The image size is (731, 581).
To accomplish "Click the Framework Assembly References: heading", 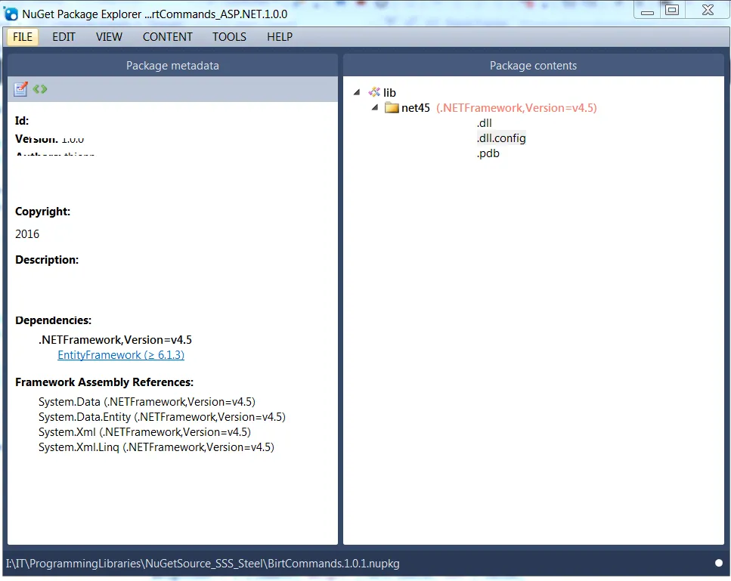I will pos(104,382).
